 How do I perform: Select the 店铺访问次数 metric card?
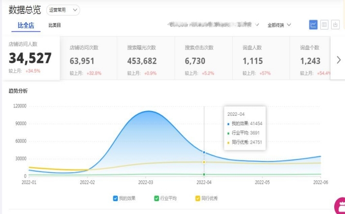point(89,59)
